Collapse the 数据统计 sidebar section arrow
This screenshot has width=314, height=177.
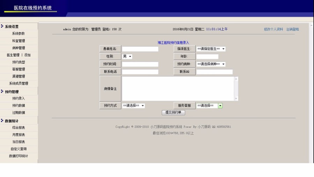click(x=2, y=121)
